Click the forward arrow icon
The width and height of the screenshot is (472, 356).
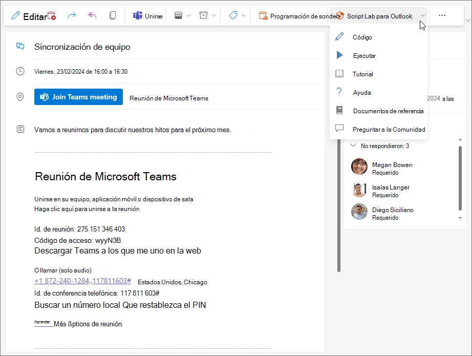point(71,15)
